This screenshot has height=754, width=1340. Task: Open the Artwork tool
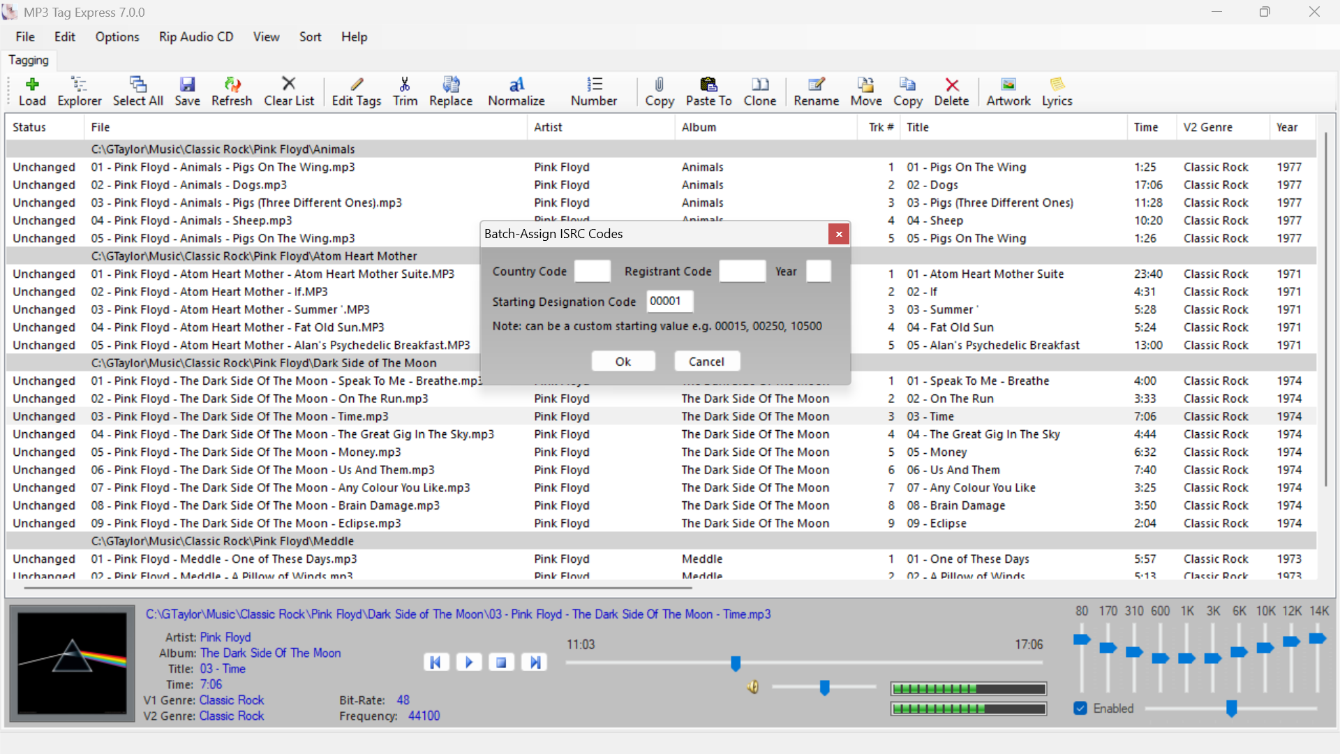tap(1008, 91)
